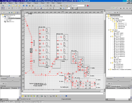Image resolution: width=132 pixels, height=103 pixels.
Task: Select the rectangle drawing tool
Action: point(19,8)
